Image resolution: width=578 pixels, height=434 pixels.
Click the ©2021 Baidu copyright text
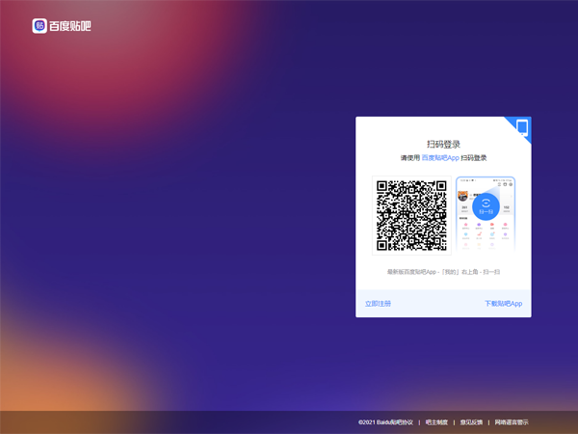tap(375, 422)
